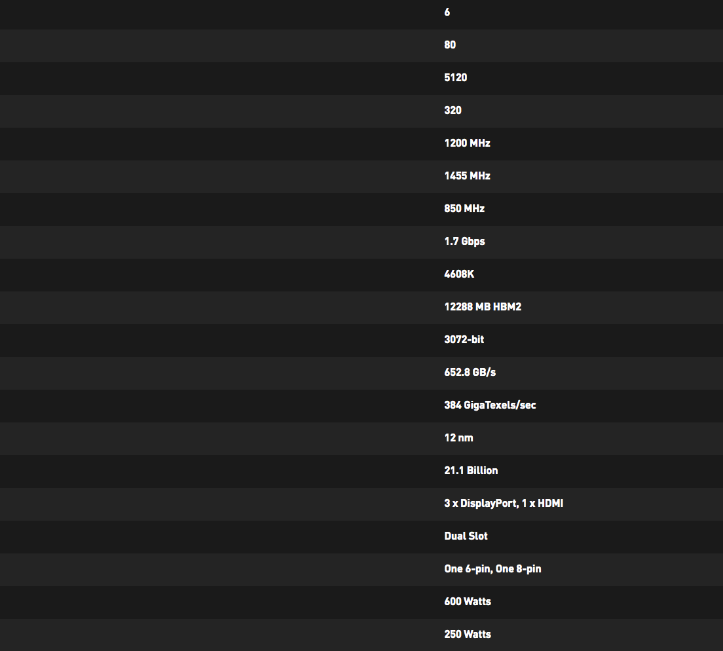This screenshot has width=723, height=651.
Task: Select the "12288 MB HBM2" memory value
Action: coord(483,307)
